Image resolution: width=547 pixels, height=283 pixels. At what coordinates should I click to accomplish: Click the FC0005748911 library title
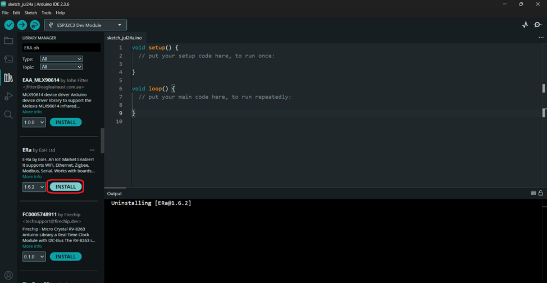coord(39,214)
